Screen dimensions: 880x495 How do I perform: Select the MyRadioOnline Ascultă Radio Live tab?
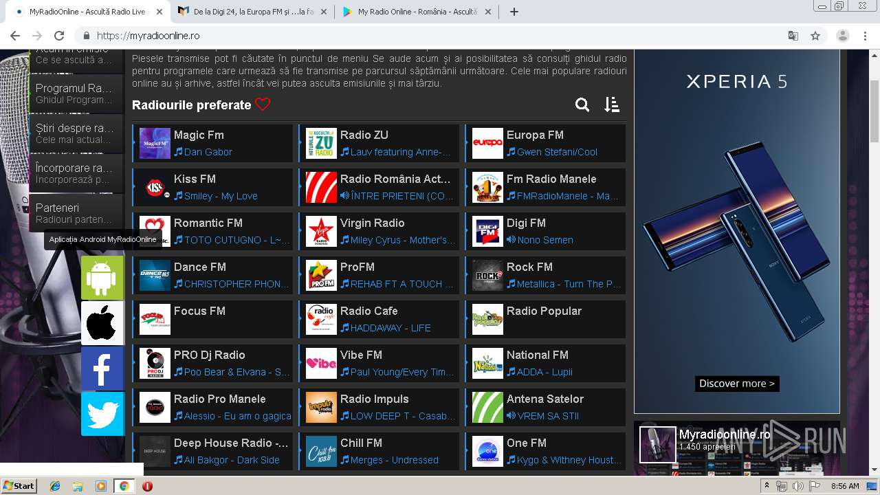pyautogui.click(x=87, y=12)
